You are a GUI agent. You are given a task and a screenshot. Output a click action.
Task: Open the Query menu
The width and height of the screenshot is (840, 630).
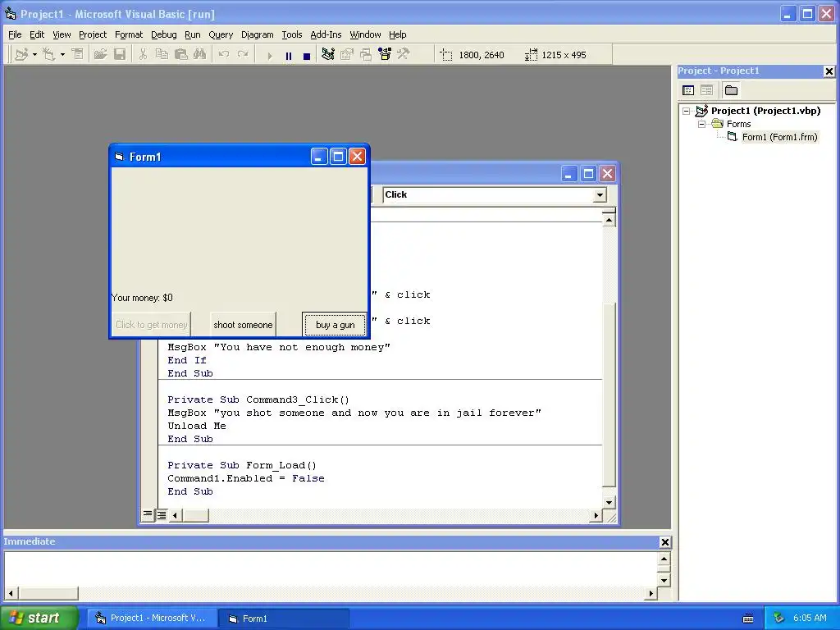coord(221,34)
